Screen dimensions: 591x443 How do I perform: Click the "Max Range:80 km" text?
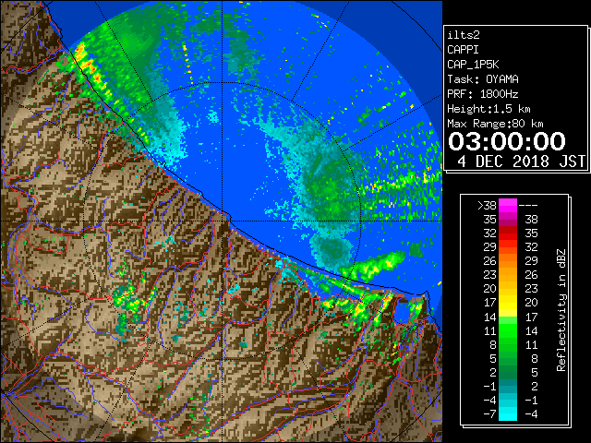click(x=495, y=124)
